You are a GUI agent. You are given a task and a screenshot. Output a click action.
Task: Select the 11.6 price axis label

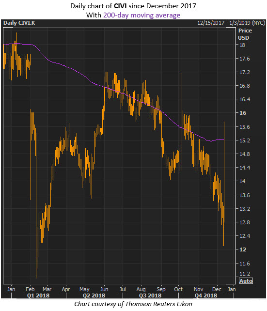coord(244,264)
